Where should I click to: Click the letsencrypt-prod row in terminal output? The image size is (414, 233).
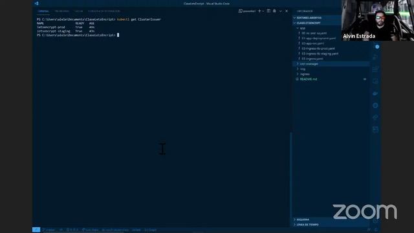(x=65, y=27)
